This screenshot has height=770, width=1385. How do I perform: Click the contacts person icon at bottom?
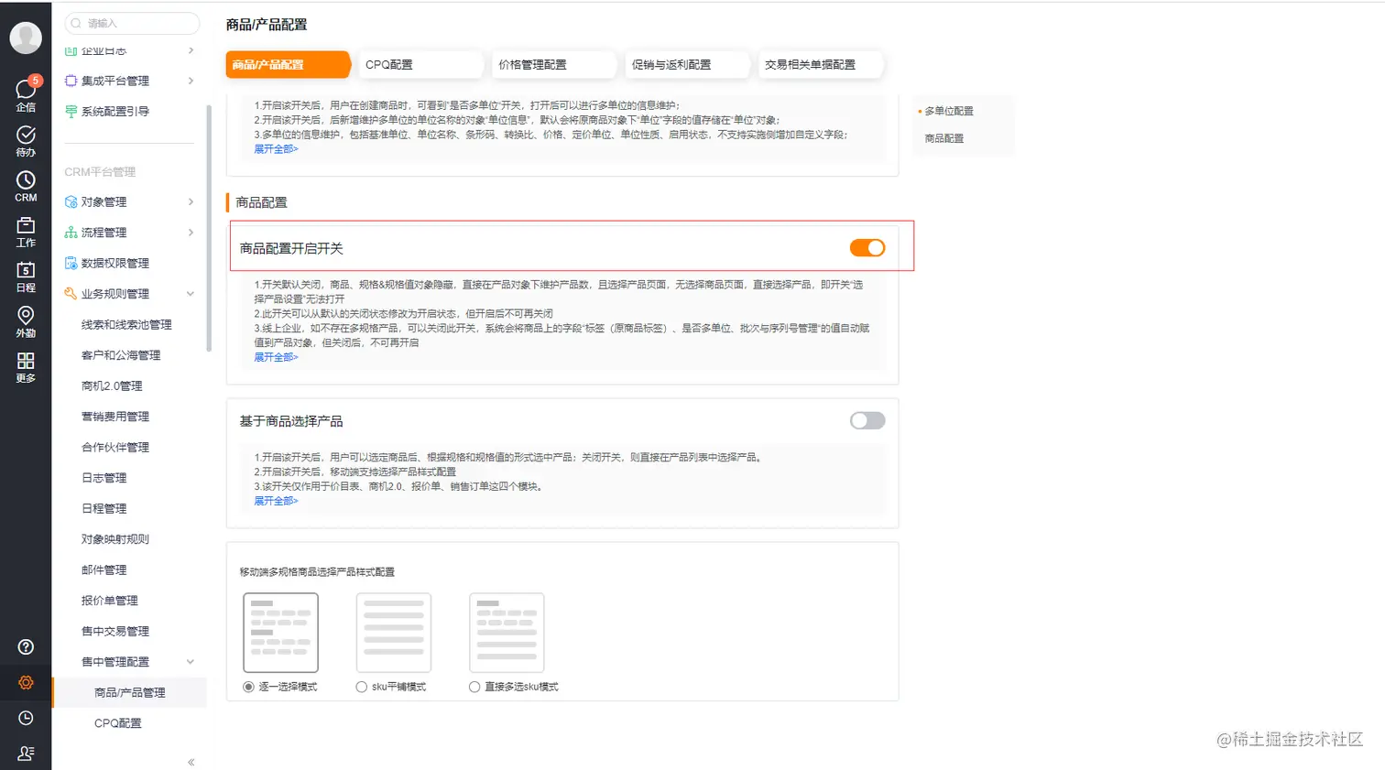pos(26,753)
